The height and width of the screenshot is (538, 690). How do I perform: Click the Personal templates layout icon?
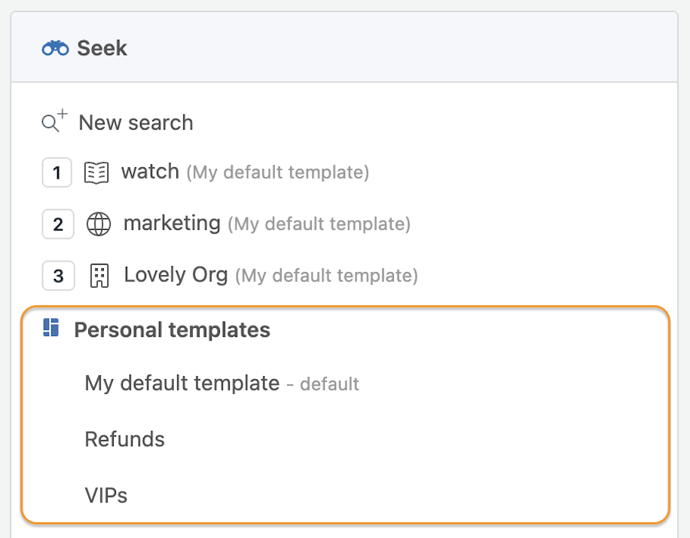coord(51,328)
